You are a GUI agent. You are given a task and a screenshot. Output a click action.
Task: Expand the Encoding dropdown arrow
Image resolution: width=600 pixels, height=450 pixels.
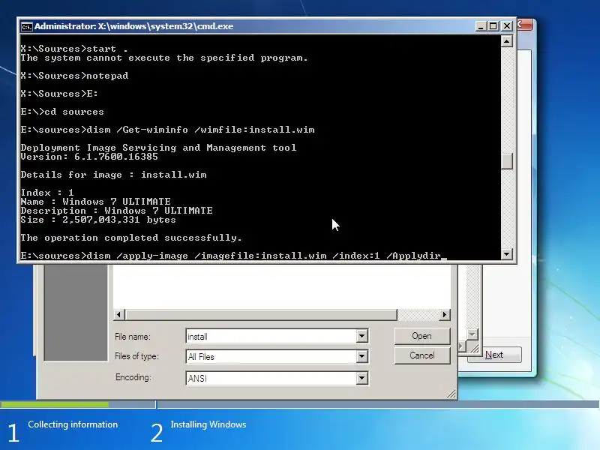coord(361,378)
